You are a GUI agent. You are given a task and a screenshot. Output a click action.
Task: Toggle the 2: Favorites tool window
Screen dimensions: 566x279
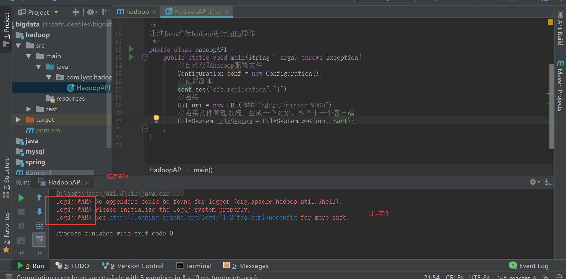6,232
